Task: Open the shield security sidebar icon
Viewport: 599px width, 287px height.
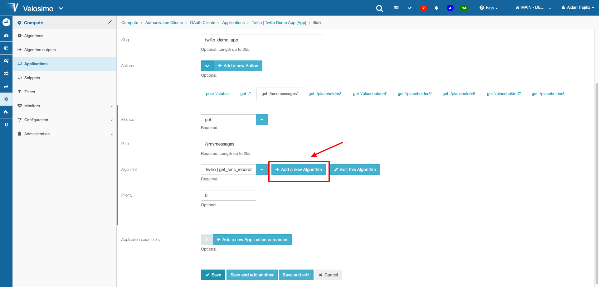Action: 6,124
